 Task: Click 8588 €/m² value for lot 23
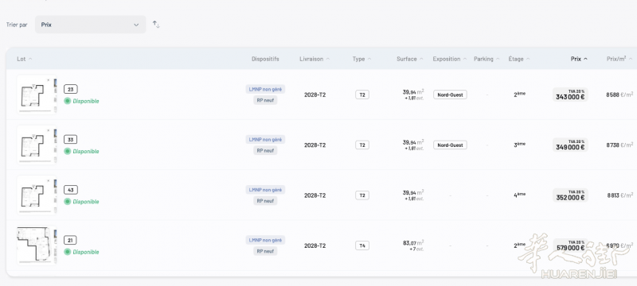pos(619,95)
